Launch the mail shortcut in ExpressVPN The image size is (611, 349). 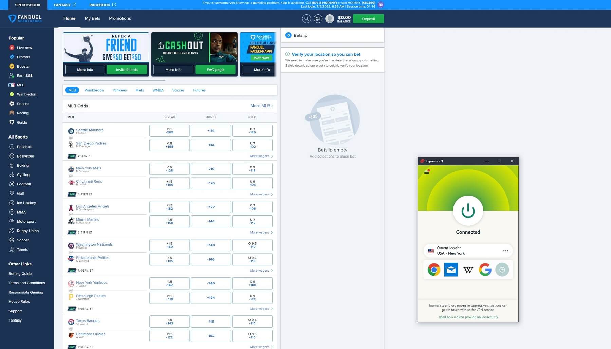[451, 270]
